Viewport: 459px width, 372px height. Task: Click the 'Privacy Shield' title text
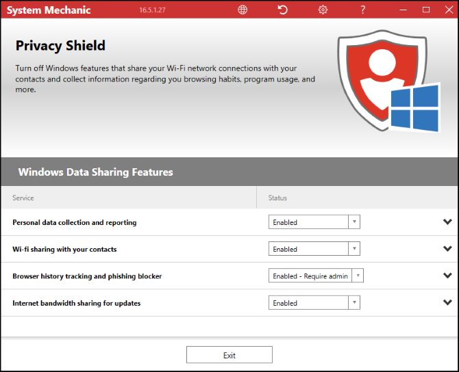click(60, 45)
